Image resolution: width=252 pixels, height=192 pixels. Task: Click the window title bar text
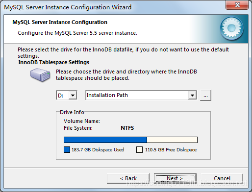pyautogui.click(x=68, y=7)
